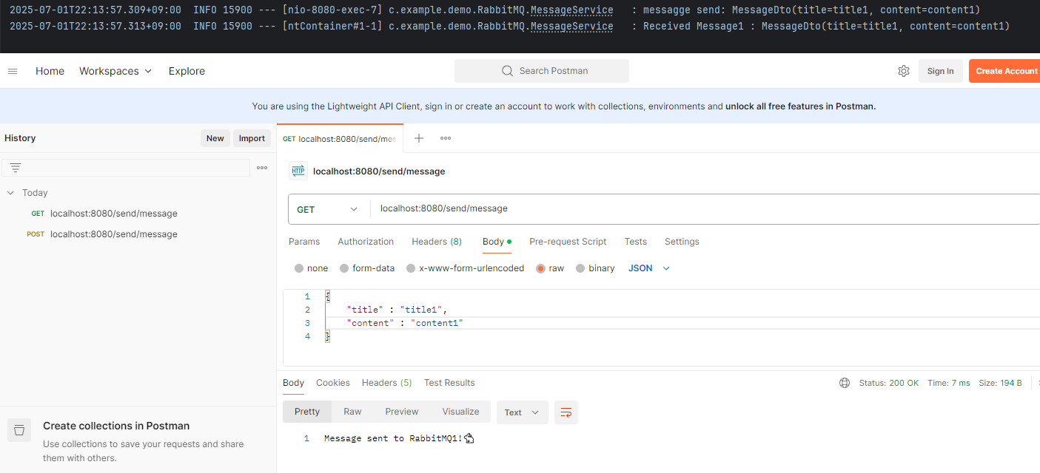Select the response Body tab
The height and width of the screenshot is (473, 1040).
click(x=293, y=383)
